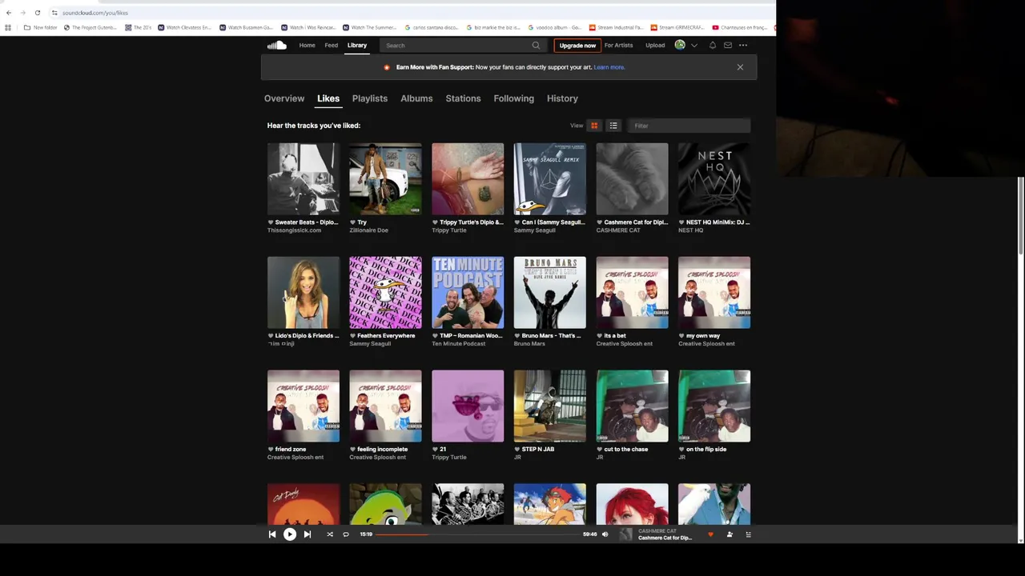
Task: Open the STEP N JAB thumbnail
Action: coord(550,406)
